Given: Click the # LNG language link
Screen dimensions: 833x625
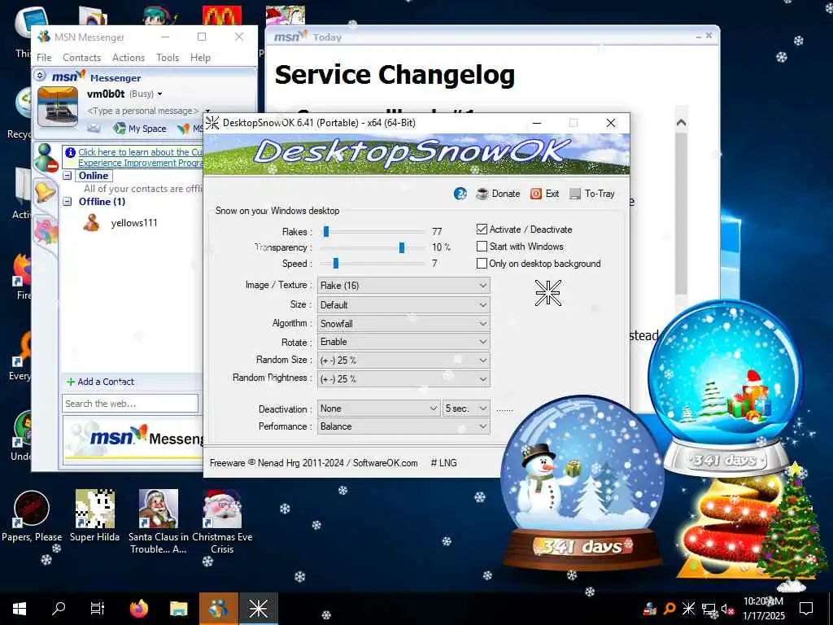Looking at the screenshot, I should pyautogui.click(x=443, y=463).
